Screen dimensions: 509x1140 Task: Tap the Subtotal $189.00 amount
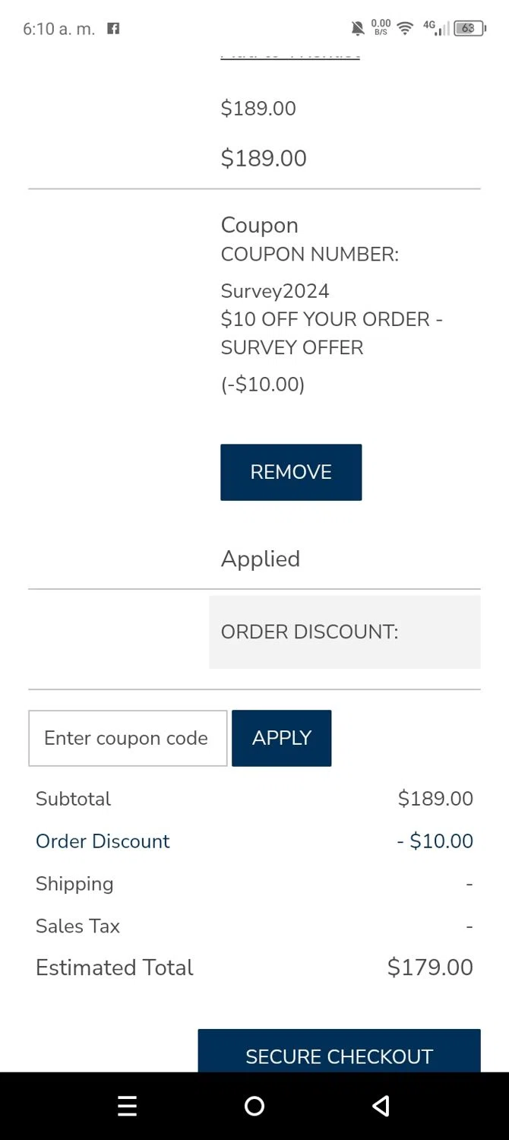435,799
